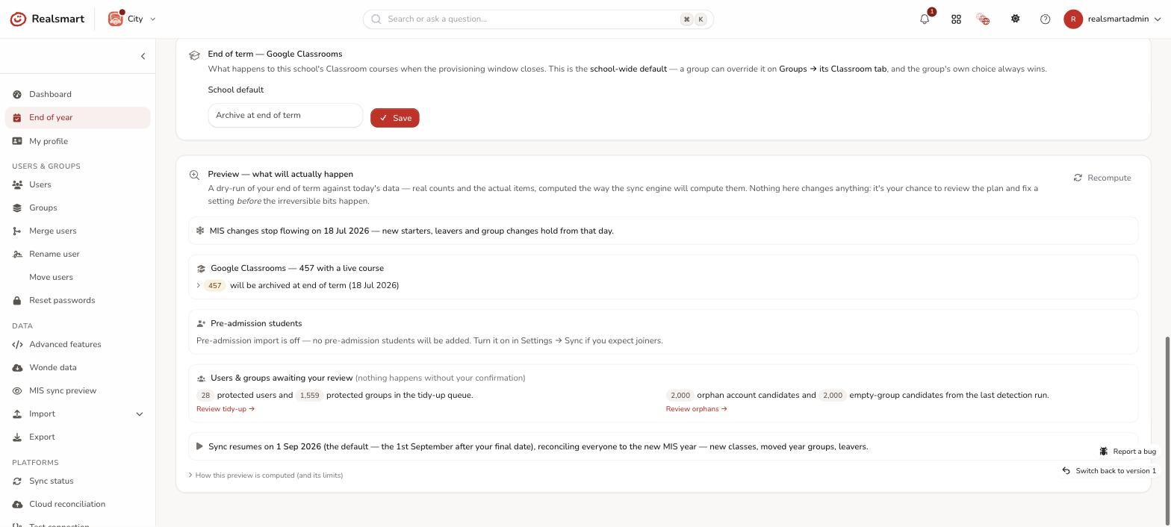Click the Merge users icon
1171x527 pixels.
tap(17, 231)
